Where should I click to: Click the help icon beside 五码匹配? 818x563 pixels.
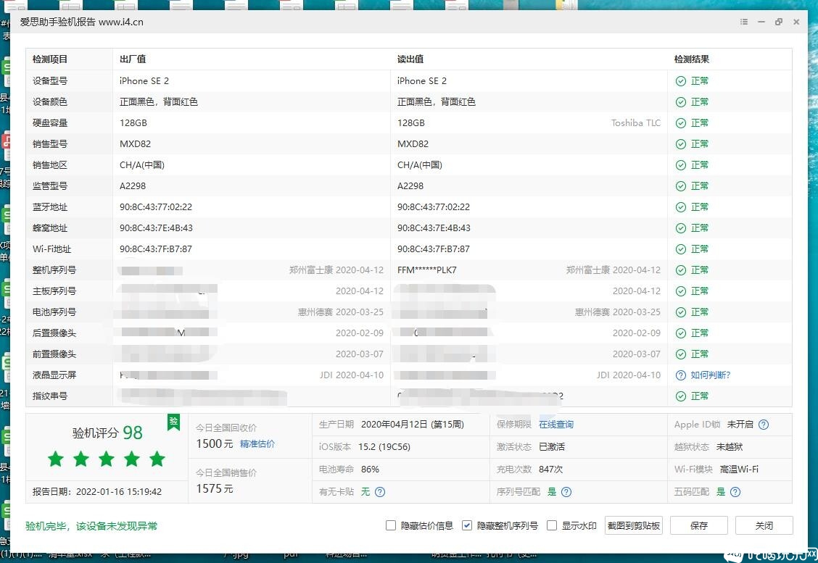point(735,491)
